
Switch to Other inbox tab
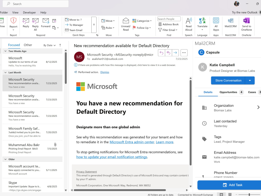(28, 45)
